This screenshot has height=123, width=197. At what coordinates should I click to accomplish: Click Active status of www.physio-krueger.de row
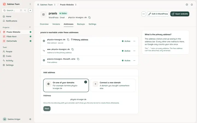126,51
